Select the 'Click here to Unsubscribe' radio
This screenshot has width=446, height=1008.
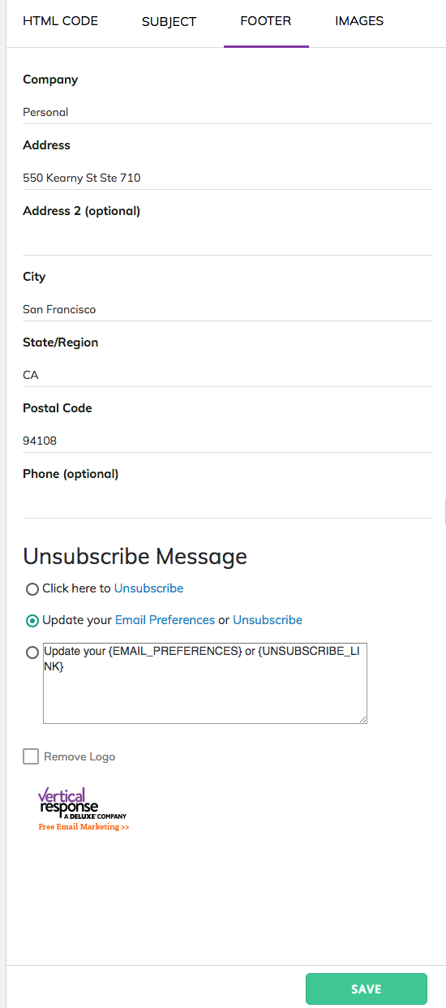(32, 589)
